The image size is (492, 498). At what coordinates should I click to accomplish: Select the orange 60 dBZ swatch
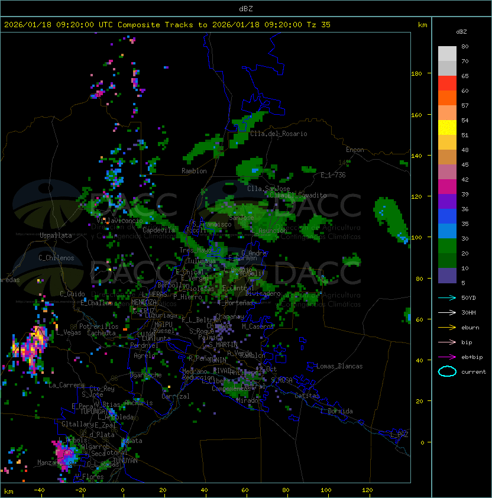447,98
